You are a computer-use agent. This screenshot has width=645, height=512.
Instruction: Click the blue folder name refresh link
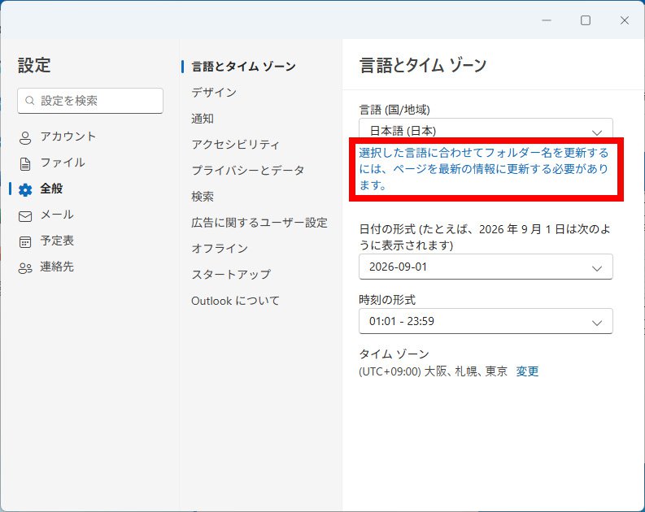point(484,169)
